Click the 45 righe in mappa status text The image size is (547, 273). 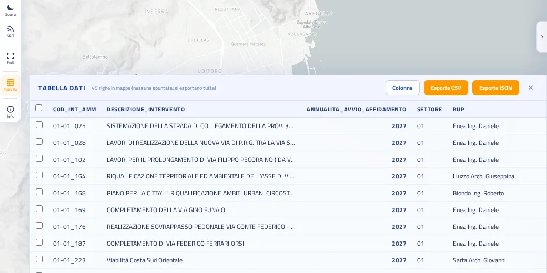tap(154, 88)
